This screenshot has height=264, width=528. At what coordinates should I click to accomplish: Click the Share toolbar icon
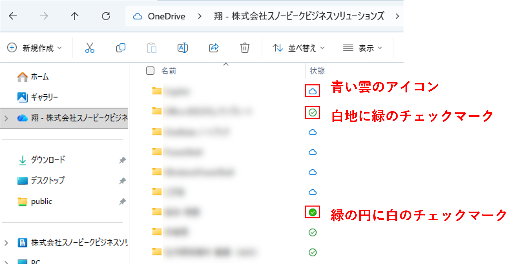coord(214,48)
